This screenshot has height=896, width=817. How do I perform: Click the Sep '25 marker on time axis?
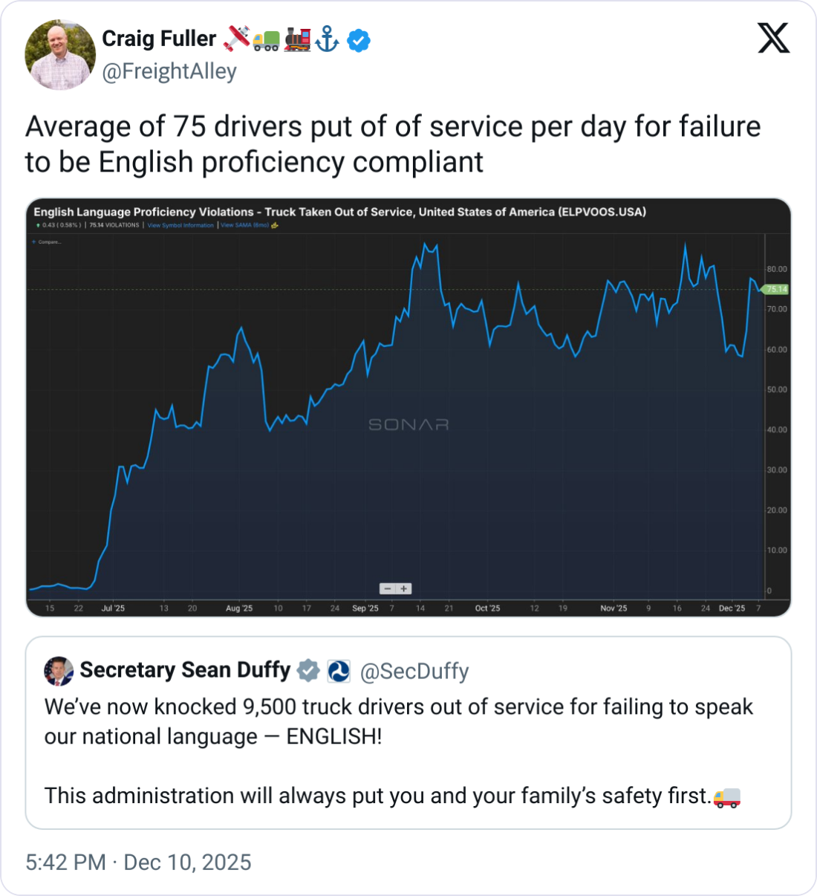pos(365,608)
